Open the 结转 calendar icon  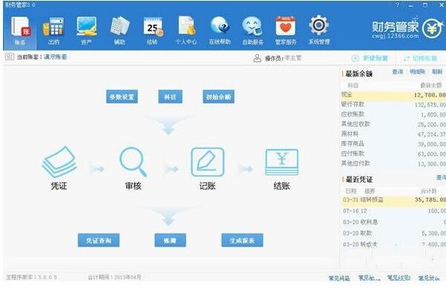(152, 31)
